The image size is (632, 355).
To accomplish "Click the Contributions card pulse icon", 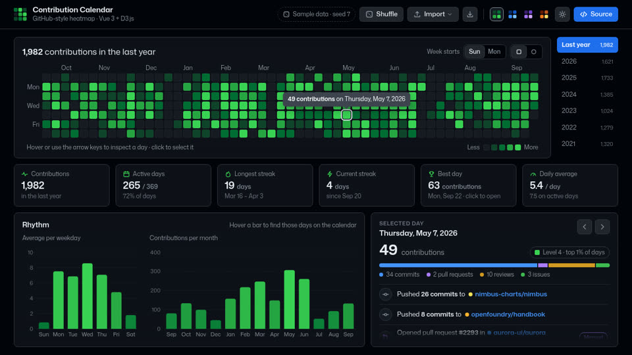I will click(x=24, y=174).
